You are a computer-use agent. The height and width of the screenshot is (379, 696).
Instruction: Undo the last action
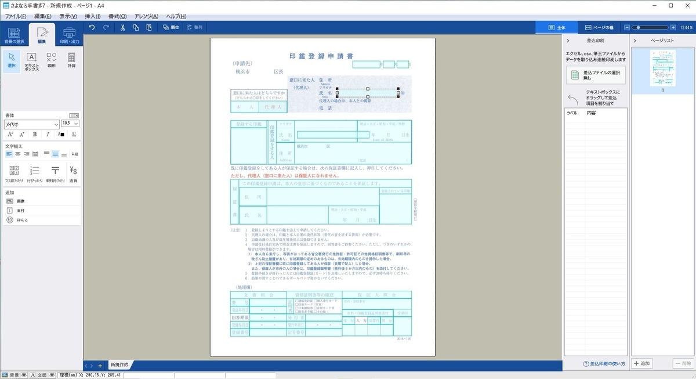(x=92, y=27)
